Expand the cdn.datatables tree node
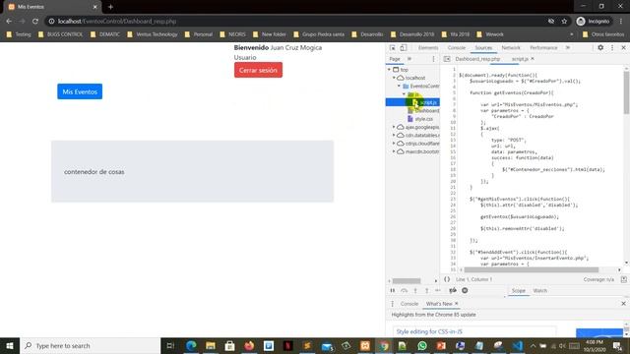The height and width of the screenshot is (354, 630). (x=394, y=136)
